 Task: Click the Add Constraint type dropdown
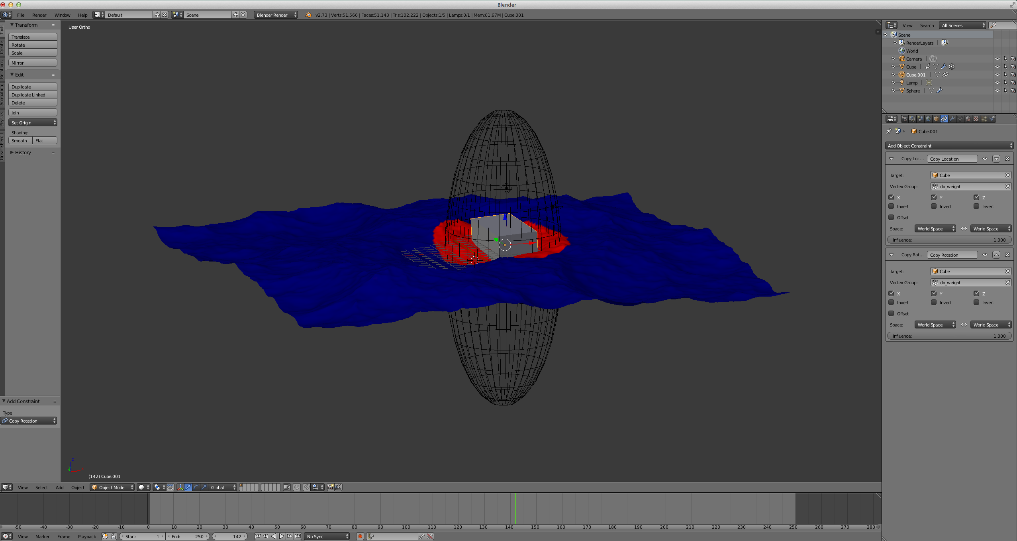pyautogui.click(x=29, y=421)
